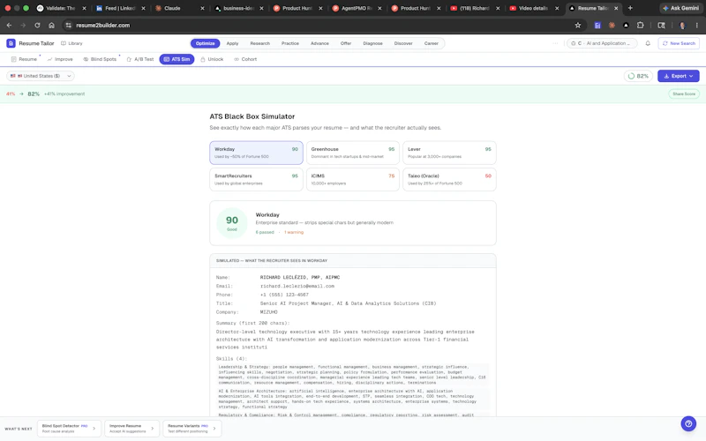Image resolution: width=706 pixels, height=441 pixels.
Task: Select the Offer tab
Action: 346,43
